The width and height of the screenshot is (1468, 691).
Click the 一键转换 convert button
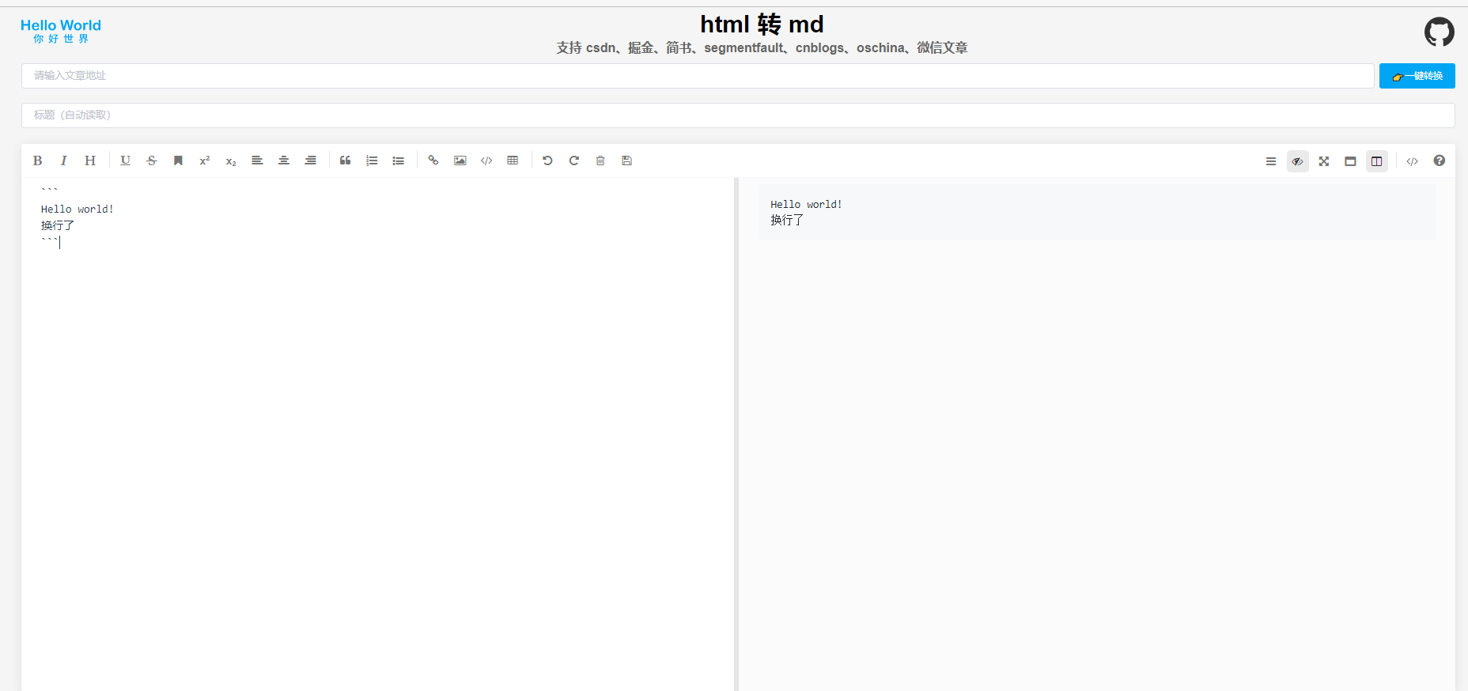coord(1417,76)
